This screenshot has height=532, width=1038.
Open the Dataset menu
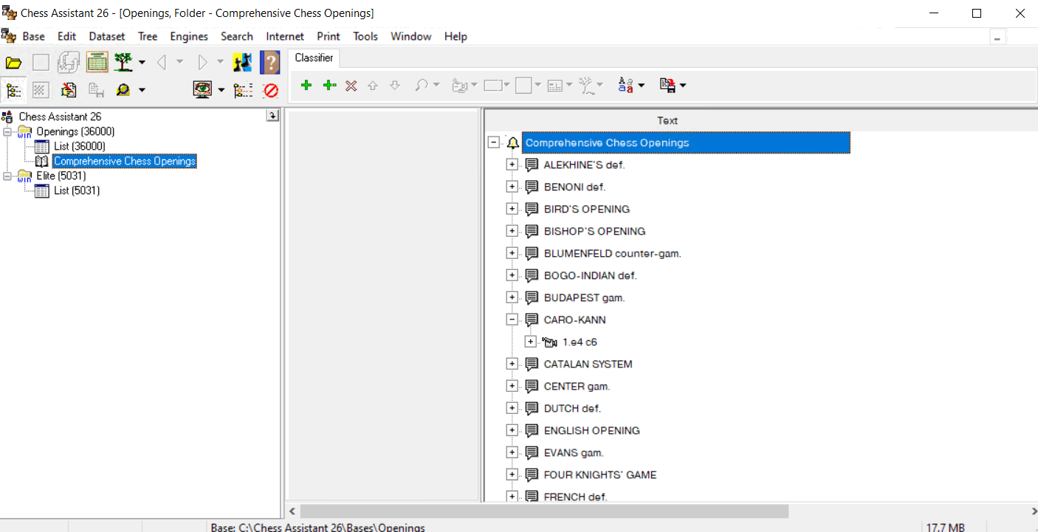(x=107, y=36)
